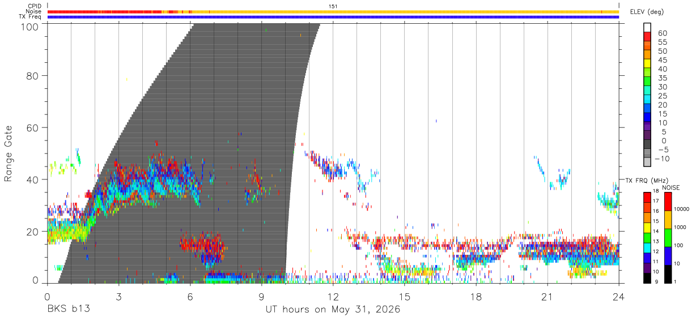Viewport: 696px width, 321px height.
Task: Click the NOISE legend title
Action: click(x=671, y=187)
